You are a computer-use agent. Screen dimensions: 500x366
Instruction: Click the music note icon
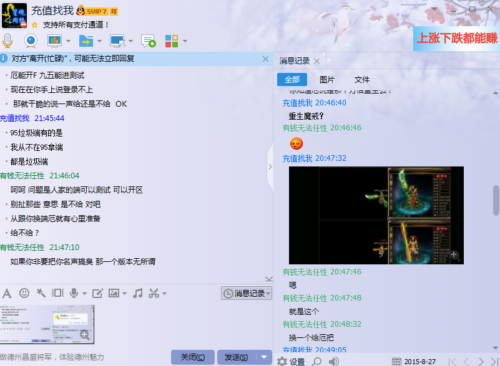[138, 293]
